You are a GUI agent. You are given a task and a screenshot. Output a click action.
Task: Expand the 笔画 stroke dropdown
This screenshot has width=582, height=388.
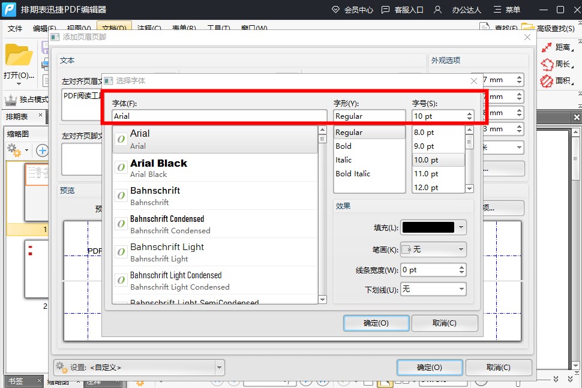tap(461, 249)
